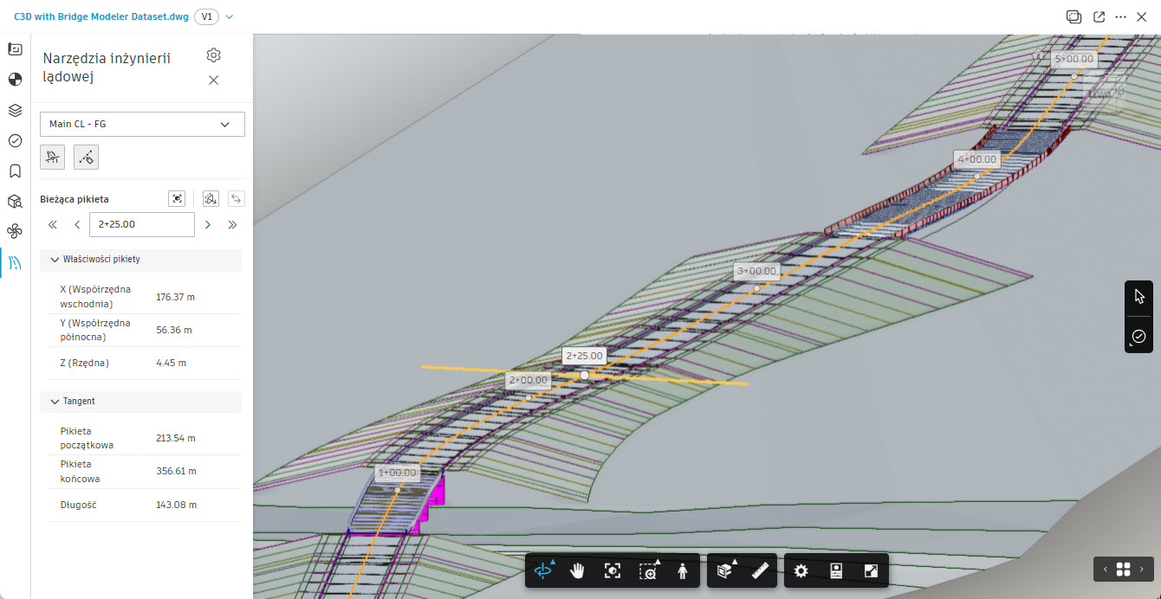This screenshot has height=599, width=1161.
Task: Select the First person walk tool
Action: [x=683, y=571]
